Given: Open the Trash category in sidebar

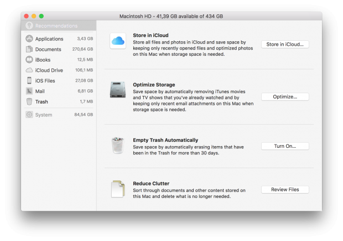Looking at the screenshot, I should tap(41, 101).
